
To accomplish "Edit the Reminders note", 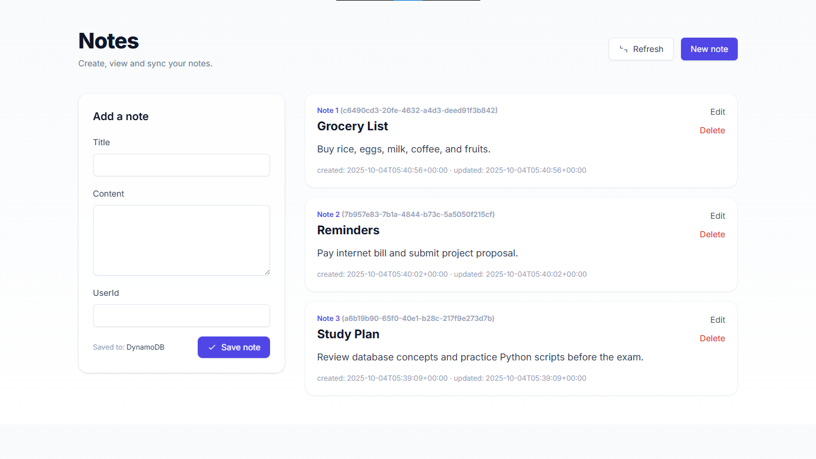I will (x=717, y=216).
